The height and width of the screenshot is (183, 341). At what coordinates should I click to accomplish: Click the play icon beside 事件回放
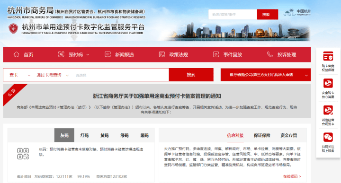tap(216, 54)
